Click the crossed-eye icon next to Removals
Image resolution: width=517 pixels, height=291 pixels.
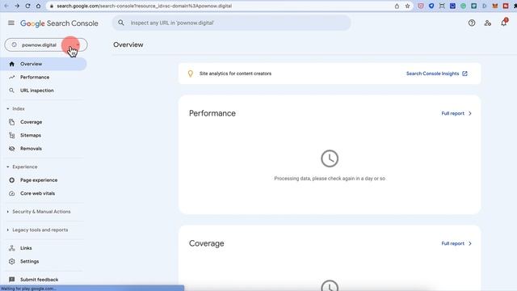click(12, 149)
